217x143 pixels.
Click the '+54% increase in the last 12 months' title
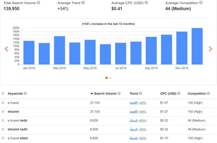(x=108, y=24)
